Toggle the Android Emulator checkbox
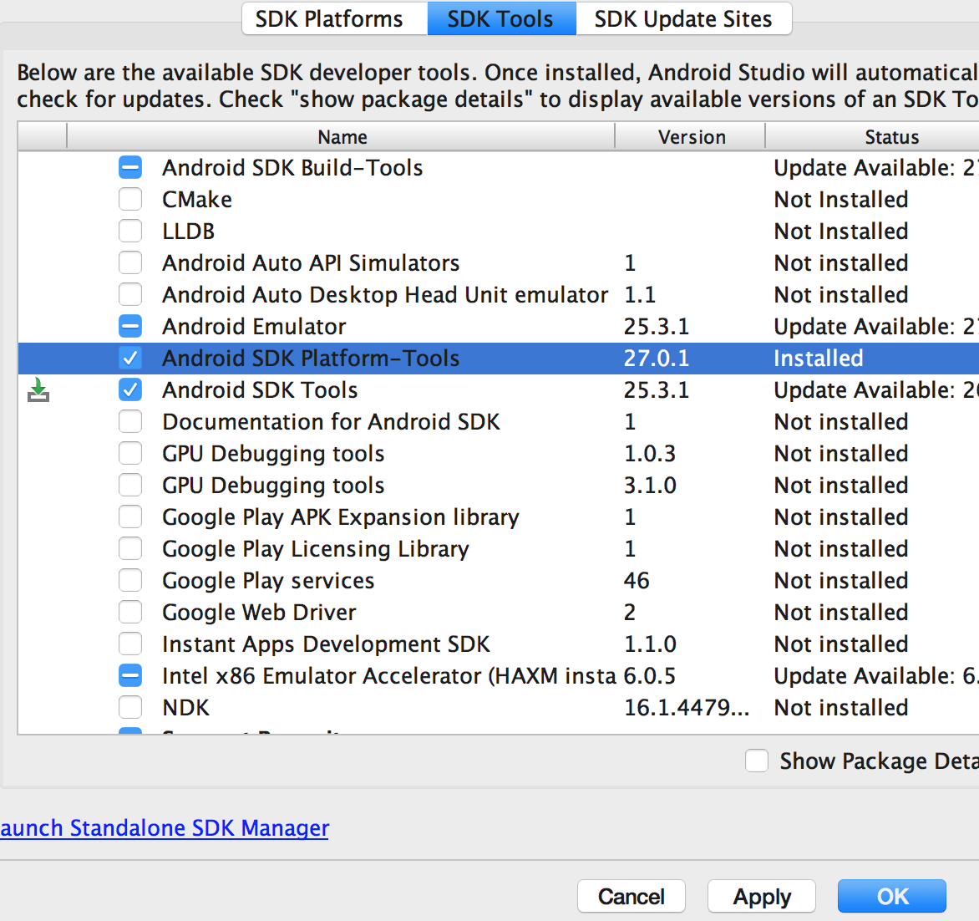 (130, 326)
